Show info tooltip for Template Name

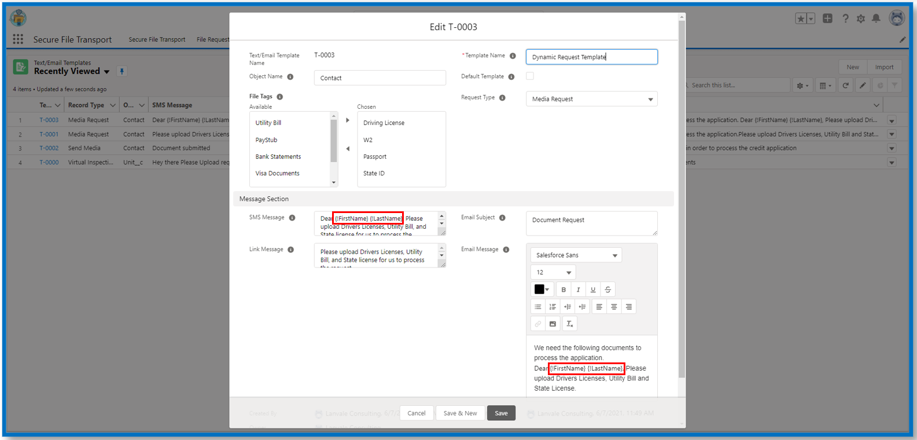[513, 56]
